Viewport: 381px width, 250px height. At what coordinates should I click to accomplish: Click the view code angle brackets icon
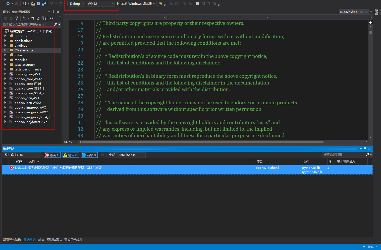(x=51, y=18)
